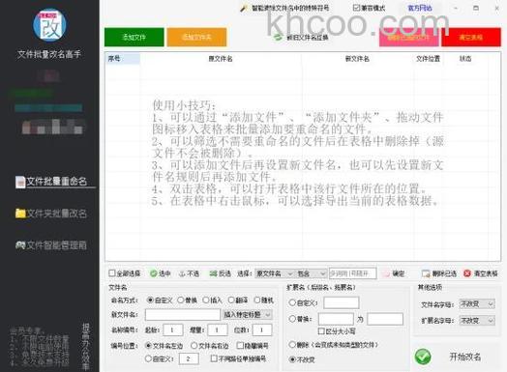The width and height of the screenshot is (507, 372).
Task: Open the 文件名字母 case dropdown
Action: 477,304
